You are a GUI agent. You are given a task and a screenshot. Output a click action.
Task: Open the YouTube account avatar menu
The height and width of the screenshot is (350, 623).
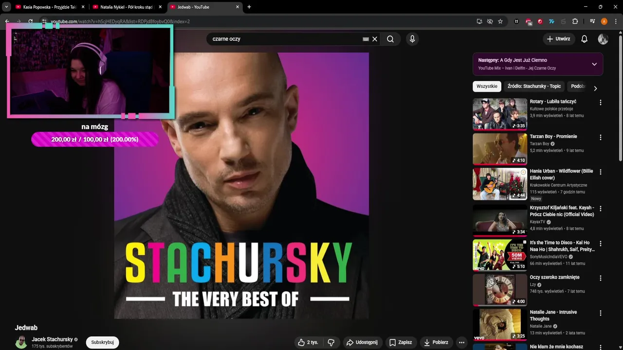(x=603, y=39)
